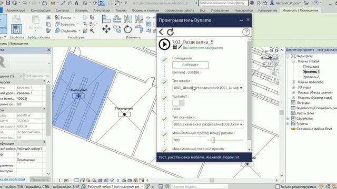Open the Тип шкафа dropdown
The height and width of the screenshot is (189, 337).
click(x=208, y=88)
